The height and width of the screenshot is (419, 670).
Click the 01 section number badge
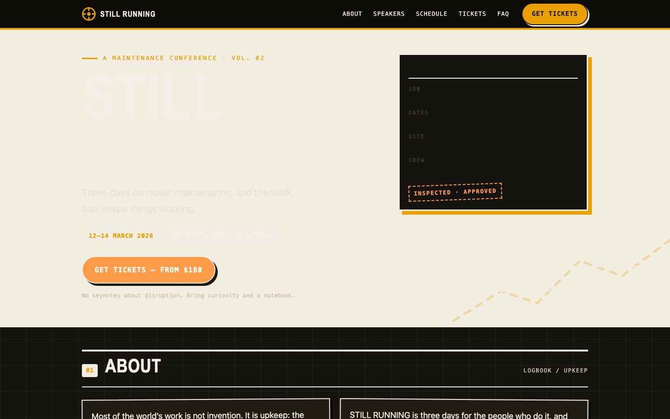[90, 371]
